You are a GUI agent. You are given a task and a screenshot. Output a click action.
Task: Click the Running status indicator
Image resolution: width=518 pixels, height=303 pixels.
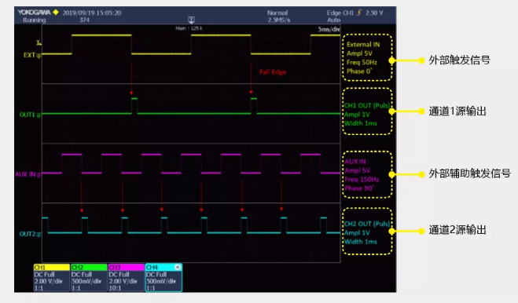pos(34,20)
